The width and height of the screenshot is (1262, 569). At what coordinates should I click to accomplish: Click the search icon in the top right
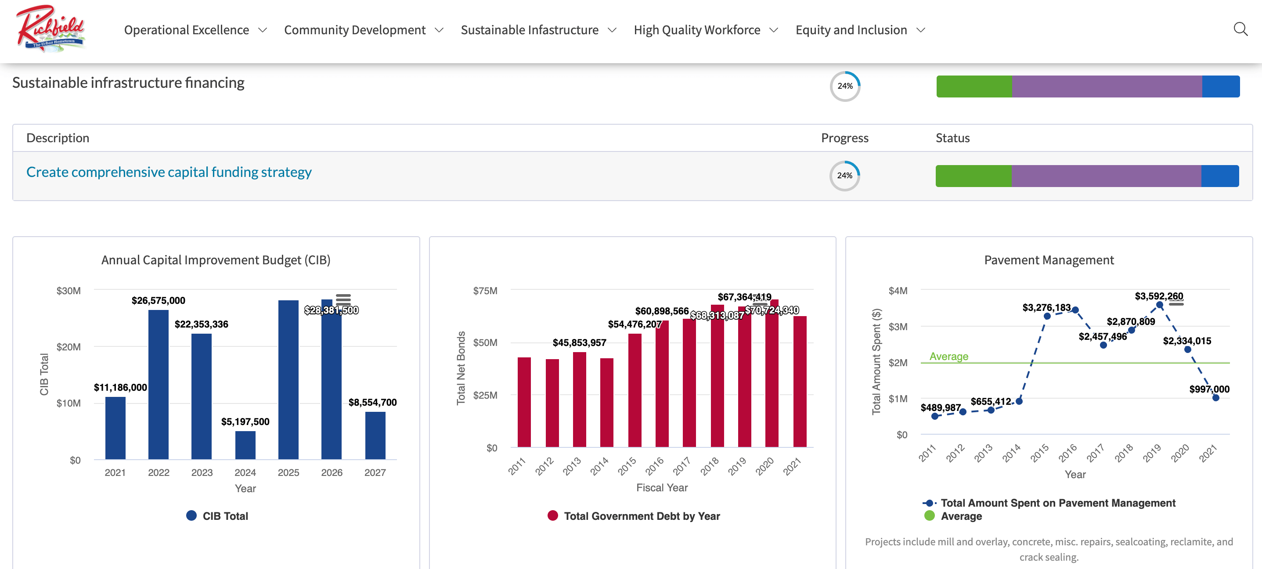tap(1240, 29)
